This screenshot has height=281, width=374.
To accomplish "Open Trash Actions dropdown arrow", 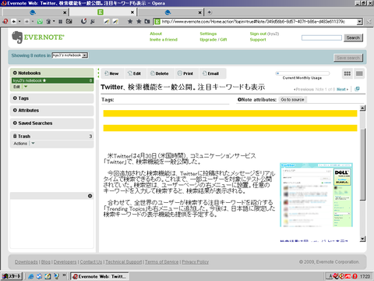I will click(x=33, y=144).
